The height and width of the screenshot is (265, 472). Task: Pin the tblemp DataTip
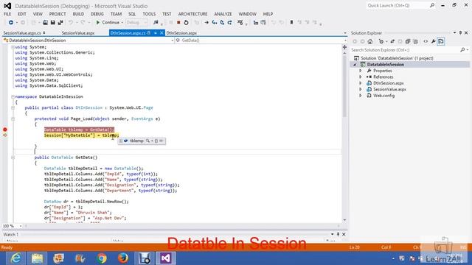tap(162, 141)
